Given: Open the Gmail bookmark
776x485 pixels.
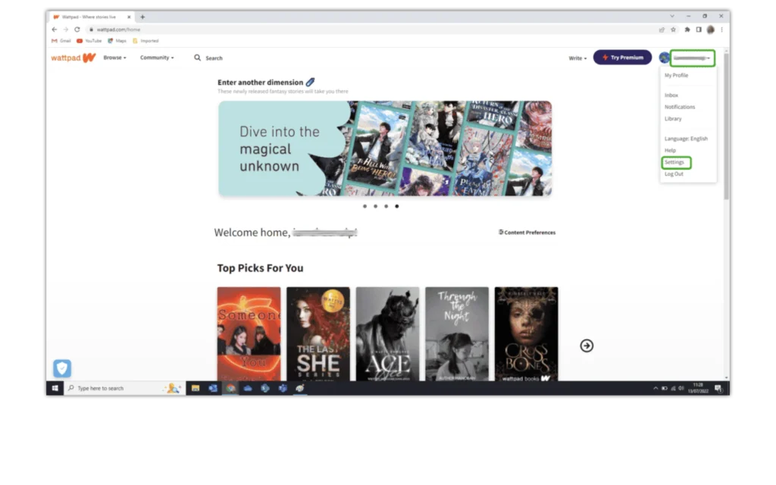Looking at the screenshot, I should click(x=61, y=41).
